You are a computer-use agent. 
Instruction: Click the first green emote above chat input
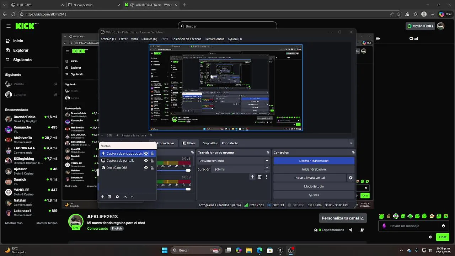coord(381,216)
